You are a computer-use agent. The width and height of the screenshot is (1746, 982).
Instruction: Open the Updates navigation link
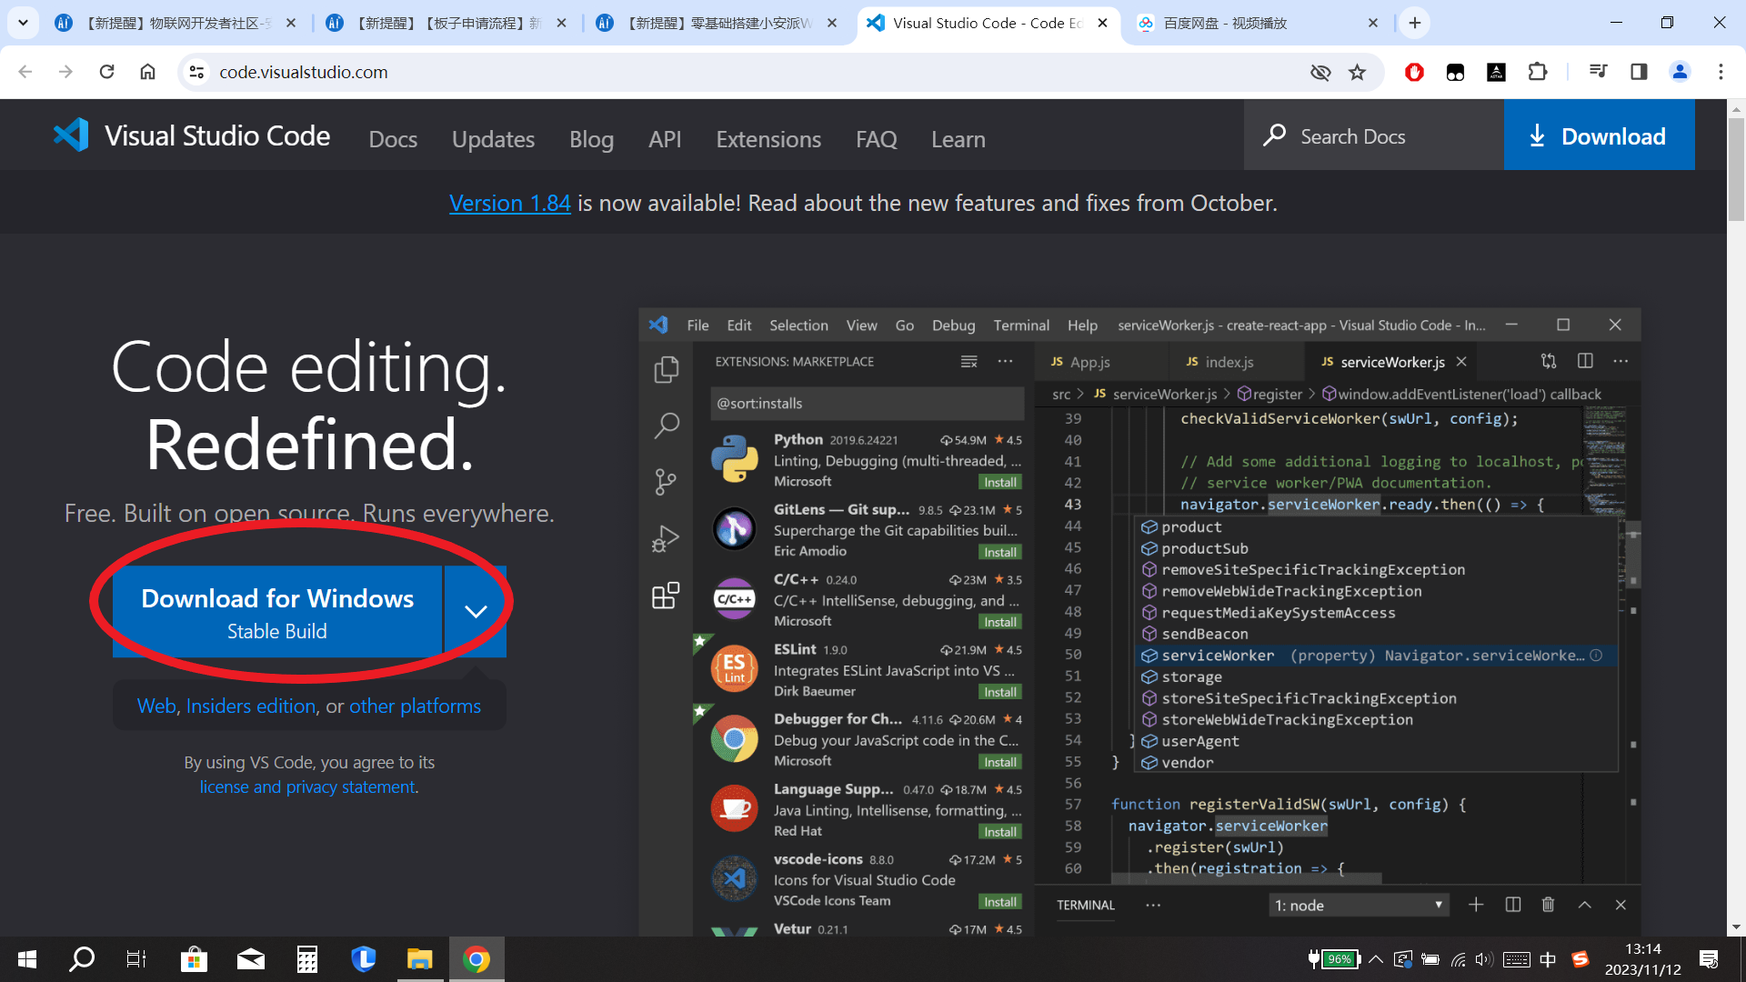(493, 139)
